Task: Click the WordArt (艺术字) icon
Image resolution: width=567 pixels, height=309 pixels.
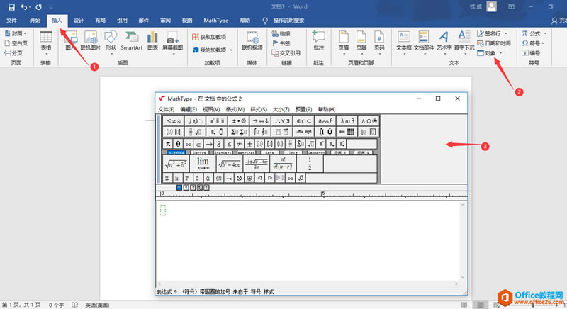Action: (x=444, y=41)
